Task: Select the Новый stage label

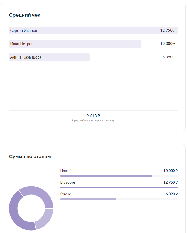Action: [x=66, y=171]
